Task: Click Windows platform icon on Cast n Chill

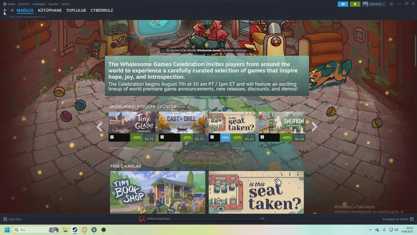Action: [x=162, y=137]
